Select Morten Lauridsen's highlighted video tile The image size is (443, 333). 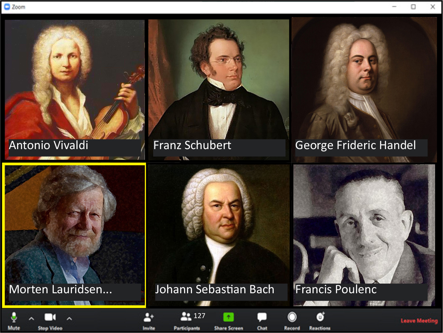(x=74, y=235)
